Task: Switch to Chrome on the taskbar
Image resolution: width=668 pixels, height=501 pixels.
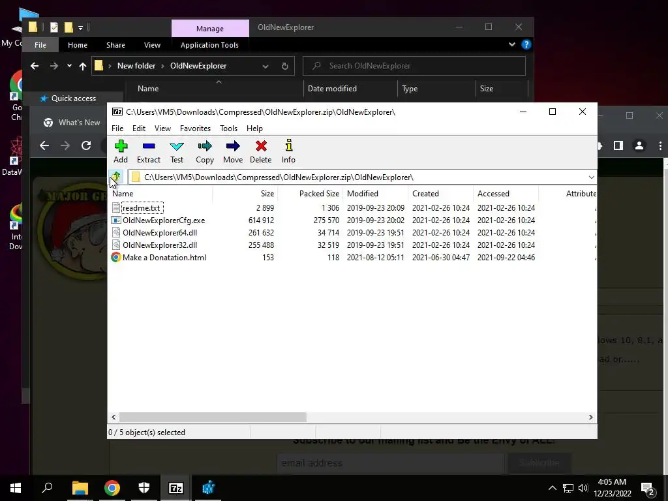Action: pos(112,488)
